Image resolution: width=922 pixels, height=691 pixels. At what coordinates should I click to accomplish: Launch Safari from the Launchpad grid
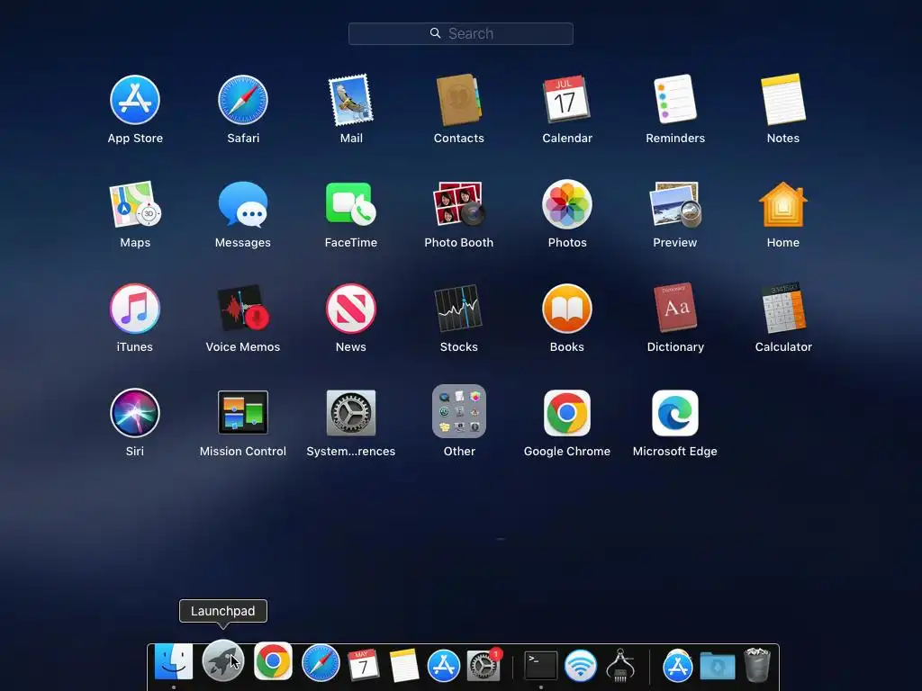[x=243, y=100]
